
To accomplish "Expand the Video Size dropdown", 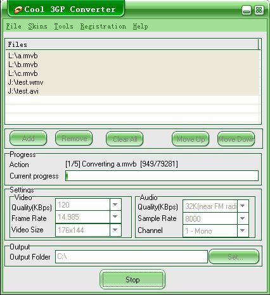I will point(115,230).
